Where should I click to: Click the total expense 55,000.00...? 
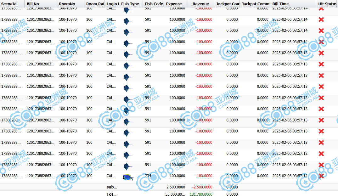pyautogui.click(x=175, y=194)
